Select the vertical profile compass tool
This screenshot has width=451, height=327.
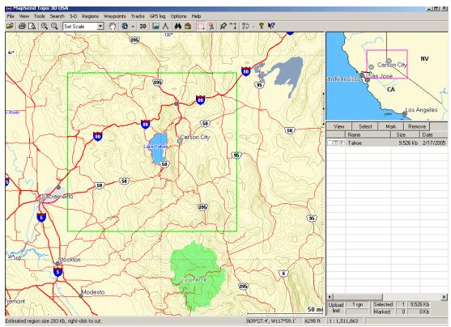coord(165,26)
